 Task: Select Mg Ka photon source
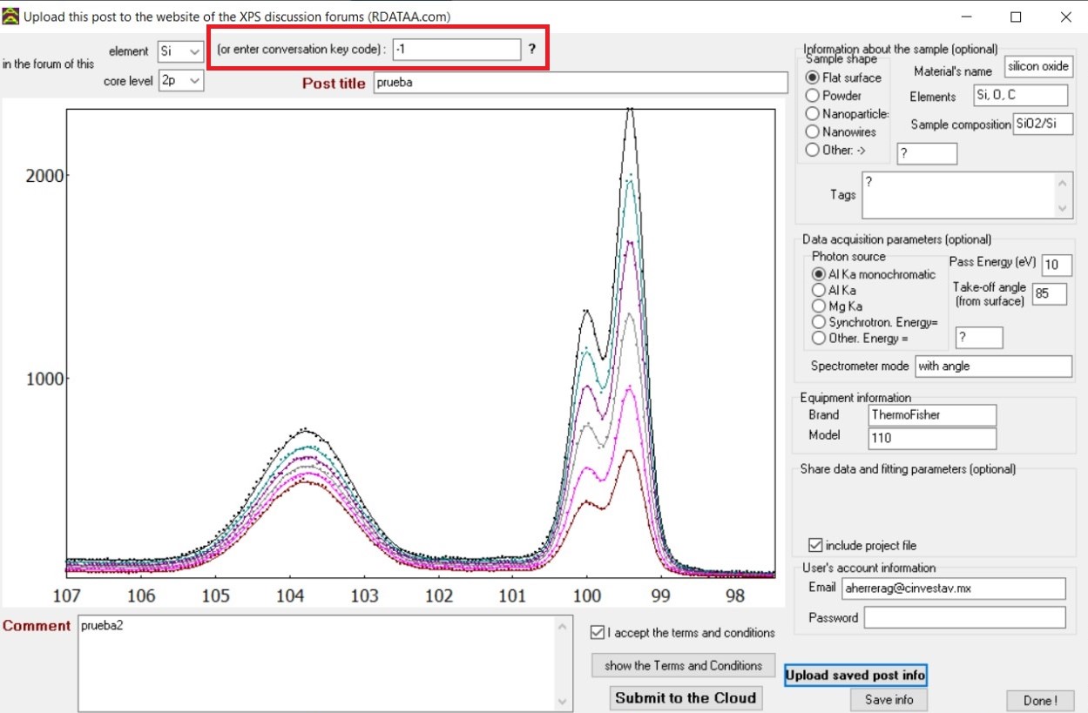[x=818, y=306]
